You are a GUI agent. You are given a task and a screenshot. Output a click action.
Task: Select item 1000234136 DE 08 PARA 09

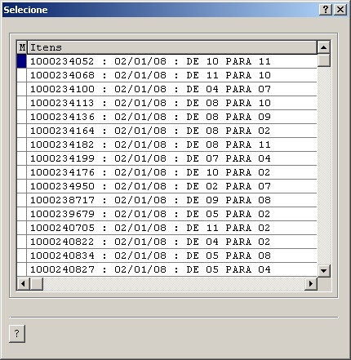click(x=172, y=117)
